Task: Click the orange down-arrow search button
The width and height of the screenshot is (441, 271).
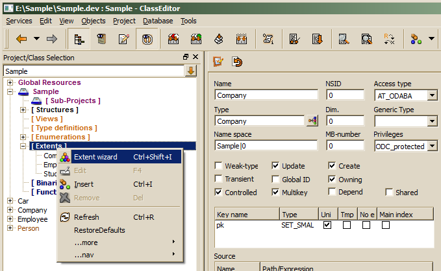Action: (x=191, y=71)
